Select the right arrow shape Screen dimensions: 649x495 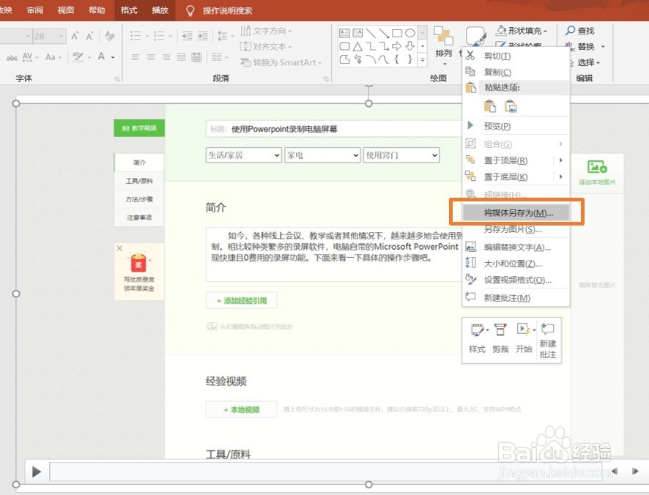click(396, 46)
